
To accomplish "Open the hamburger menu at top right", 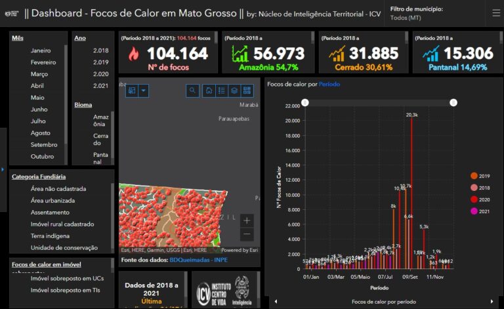I will [496, 13].
